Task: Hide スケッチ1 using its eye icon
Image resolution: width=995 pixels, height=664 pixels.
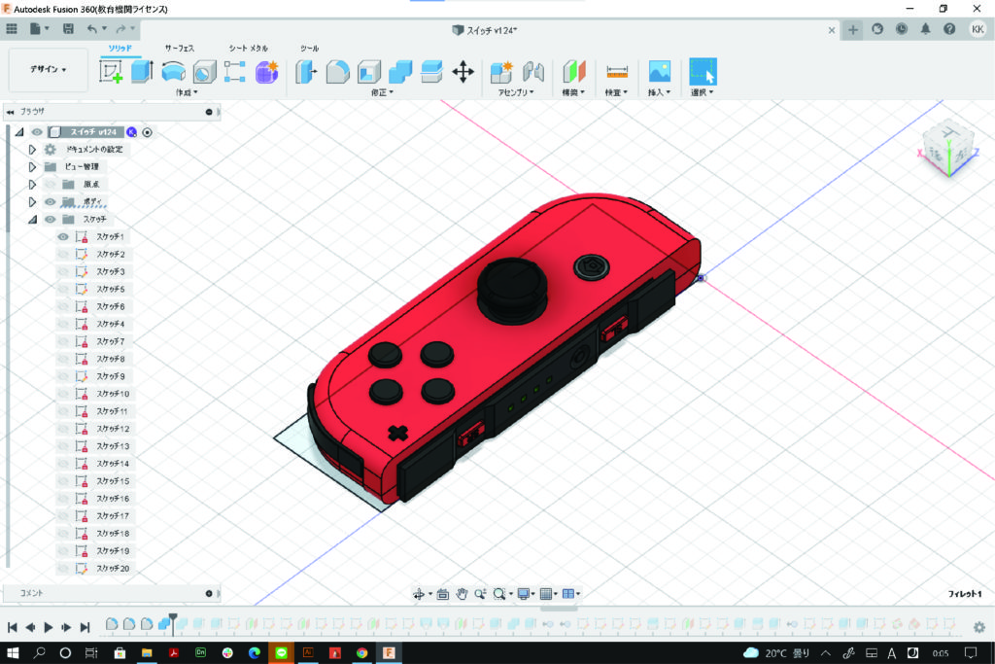Action: click(63, 236)
